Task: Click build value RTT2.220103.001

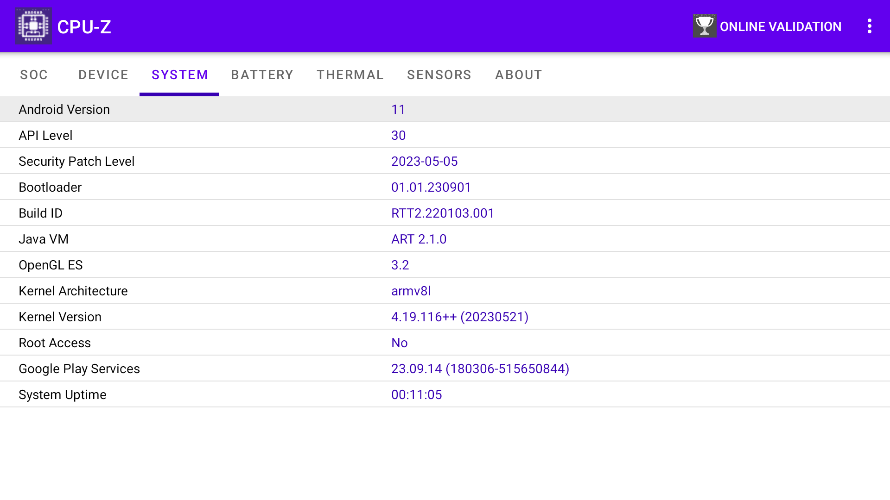Action: 443,213
